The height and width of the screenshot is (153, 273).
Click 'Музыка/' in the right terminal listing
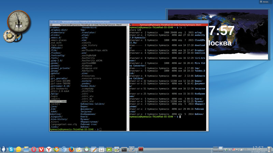[x=199, y=101]
